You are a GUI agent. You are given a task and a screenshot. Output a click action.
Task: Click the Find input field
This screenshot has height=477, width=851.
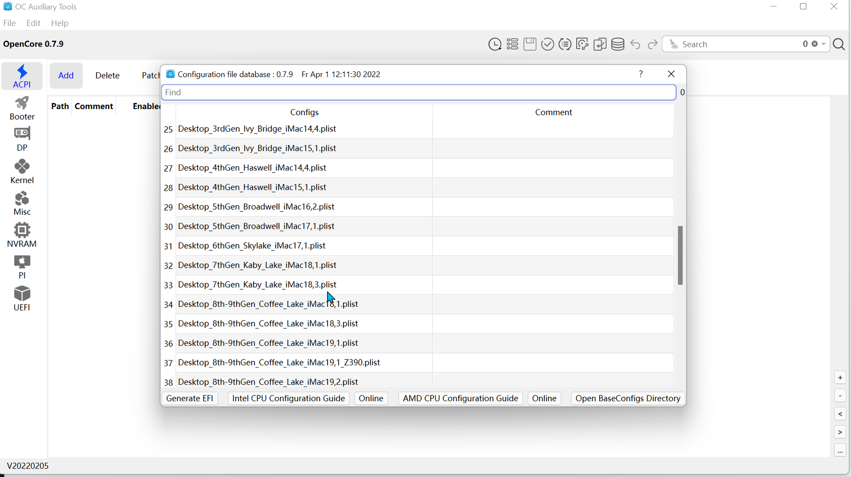point(418,92)
